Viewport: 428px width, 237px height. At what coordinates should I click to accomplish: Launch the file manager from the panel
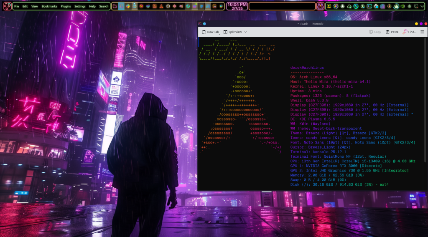[x=115, y=6]
